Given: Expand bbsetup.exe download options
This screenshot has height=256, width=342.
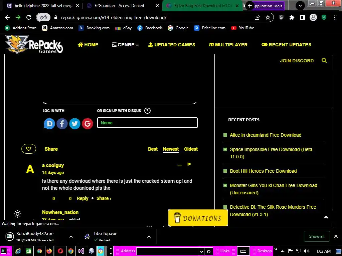Looking at the screenshot, I should tap(149, 237).
